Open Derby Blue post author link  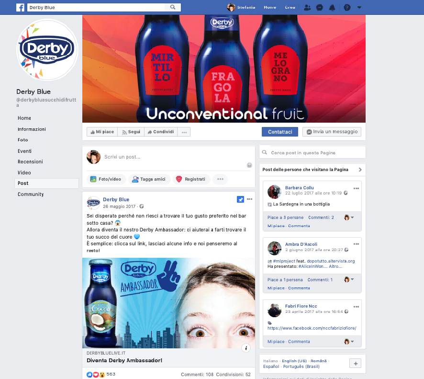point(116,199)
